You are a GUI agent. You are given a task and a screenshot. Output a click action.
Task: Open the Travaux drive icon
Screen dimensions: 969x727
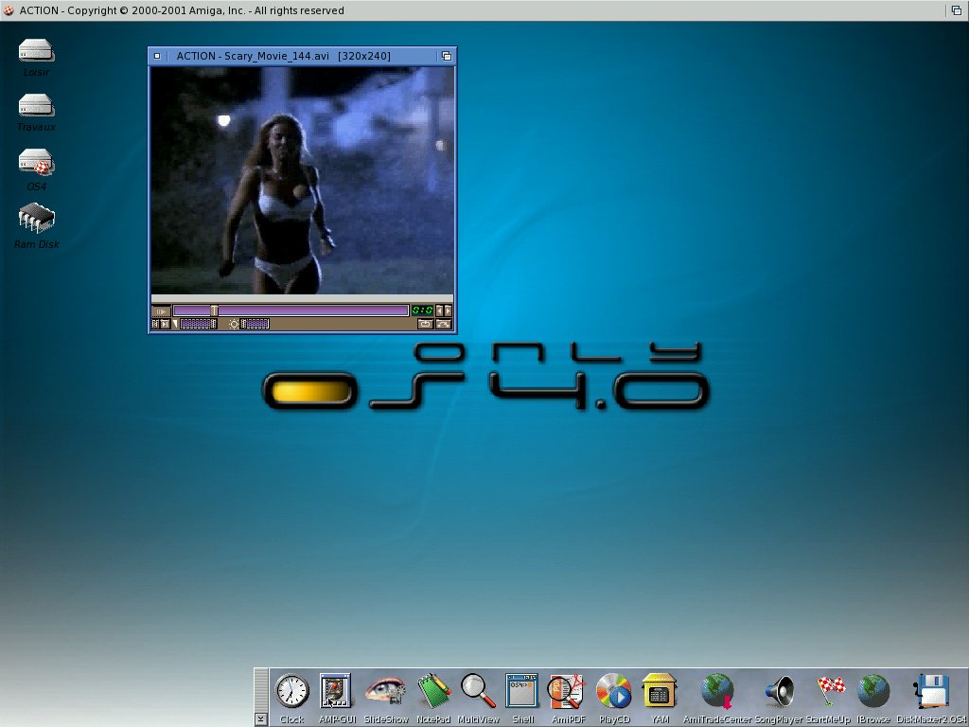tap(36, 105)
